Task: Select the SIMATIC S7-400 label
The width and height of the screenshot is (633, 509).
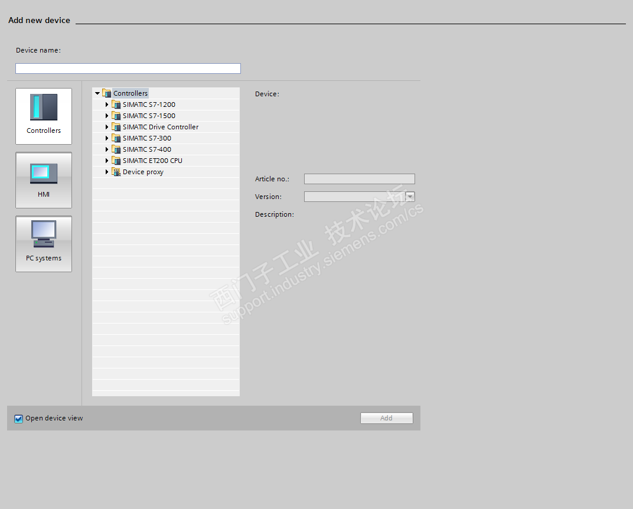Action: [x=147, y=149]
